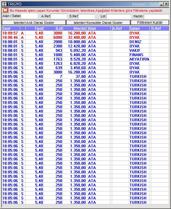Click the Alan / Satan input field
Viewport: 171px width, 209px height.
point(29,16)
